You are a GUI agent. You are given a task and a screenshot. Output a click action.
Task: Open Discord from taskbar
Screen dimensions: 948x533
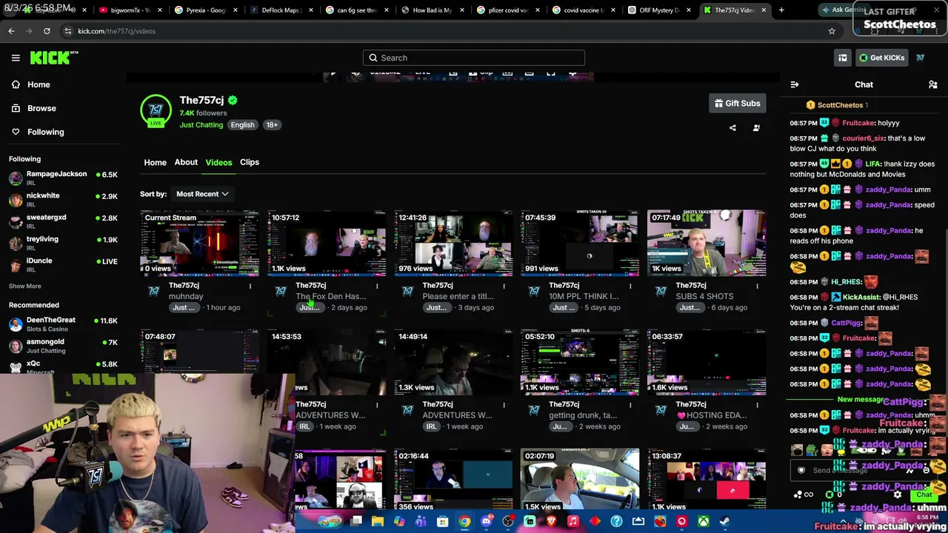point(486,522)
